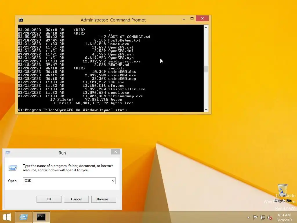Screen dimensions: 297x223
Task: Click unins000.exe in the listing
Action: pyautogui.click(x=122, y=75)
